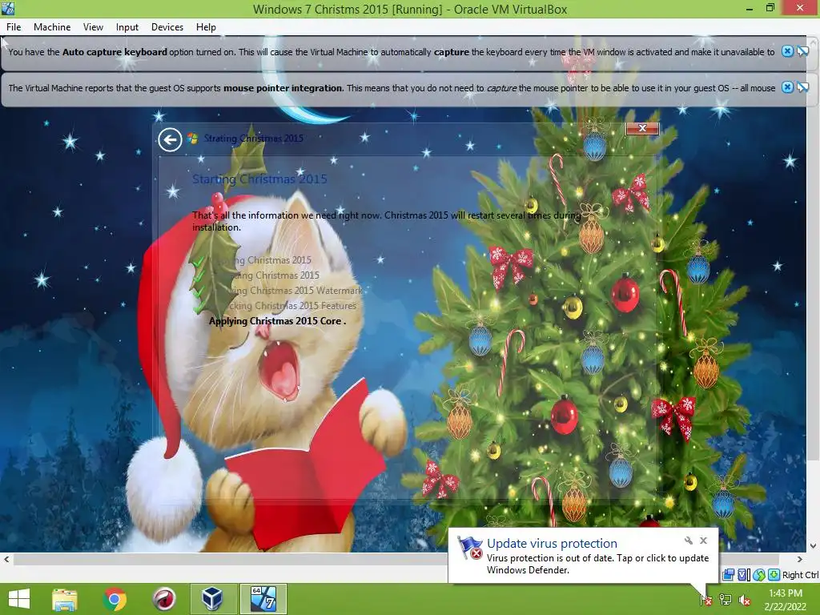
Task: Click the 'Starting Christmas 2015' heading
Action: 259,179
